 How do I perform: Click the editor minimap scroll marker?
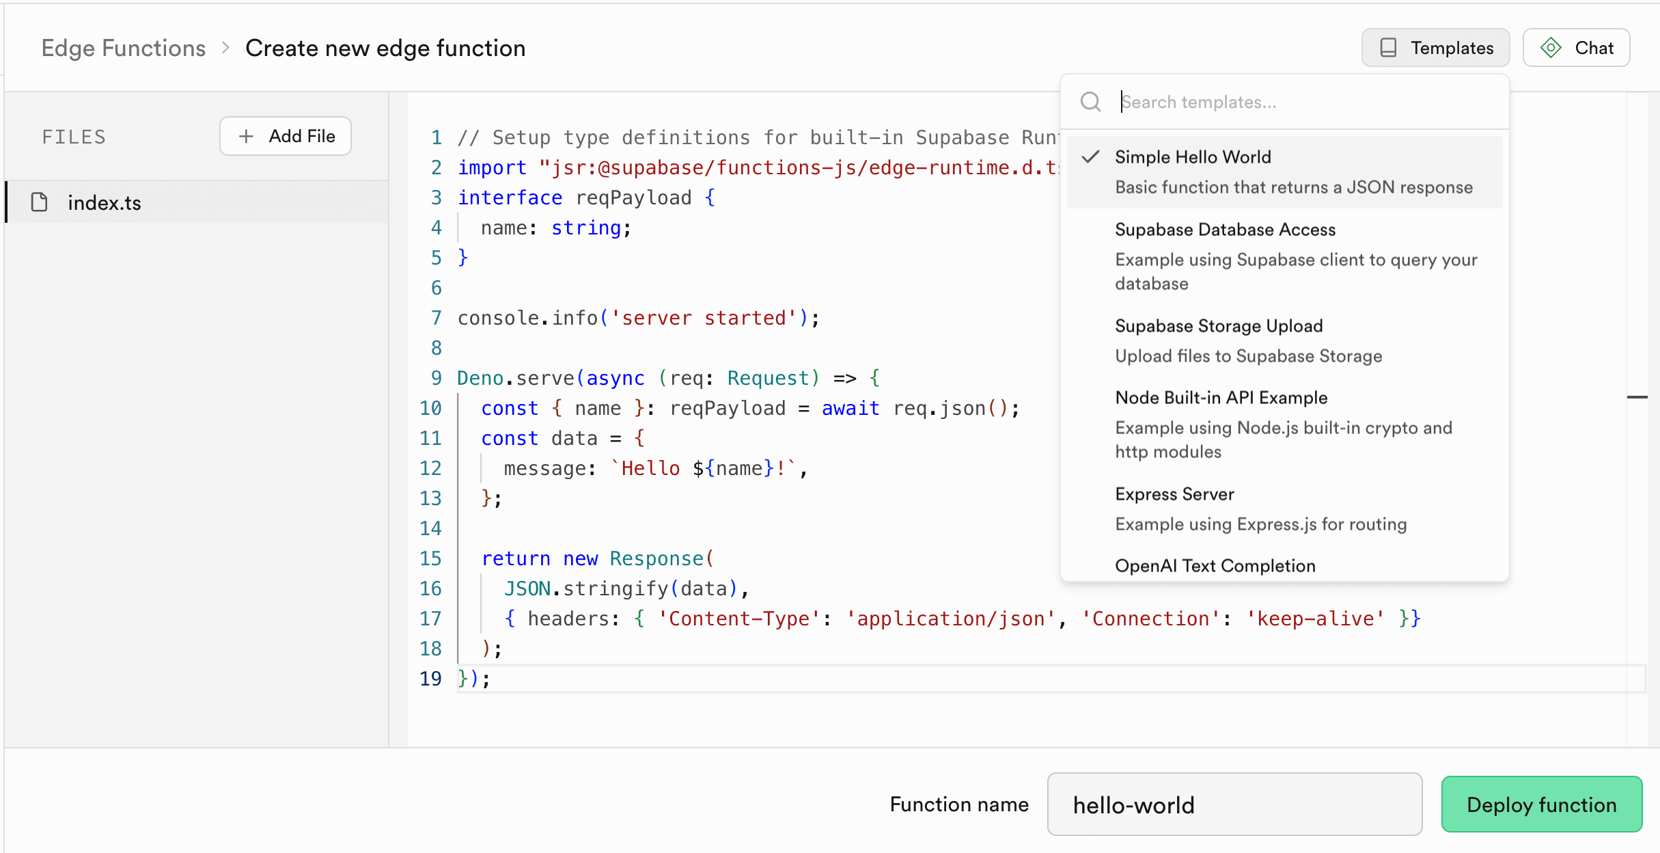tap(1637, 396)
